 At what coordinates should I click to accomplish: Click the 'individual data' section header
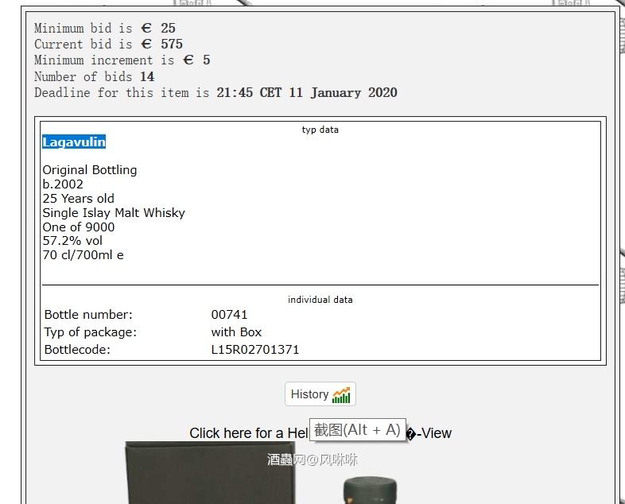[x=320, y=300]
